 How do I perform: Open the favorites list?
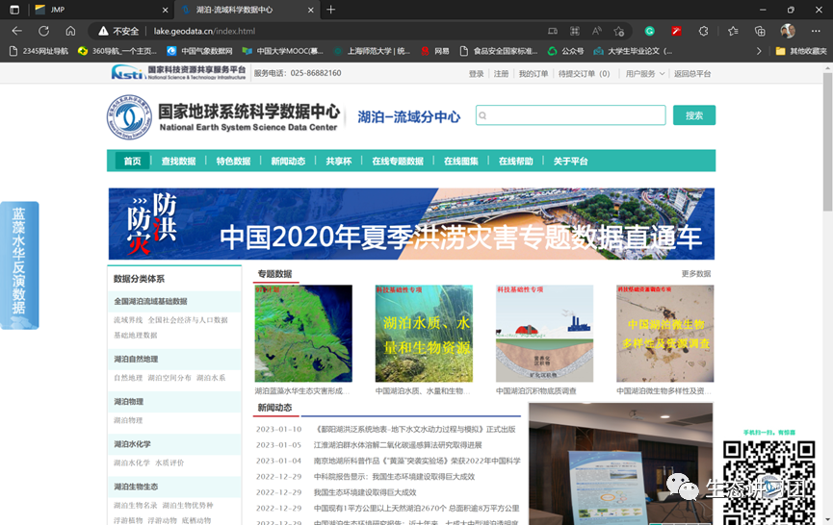point(733,32)
